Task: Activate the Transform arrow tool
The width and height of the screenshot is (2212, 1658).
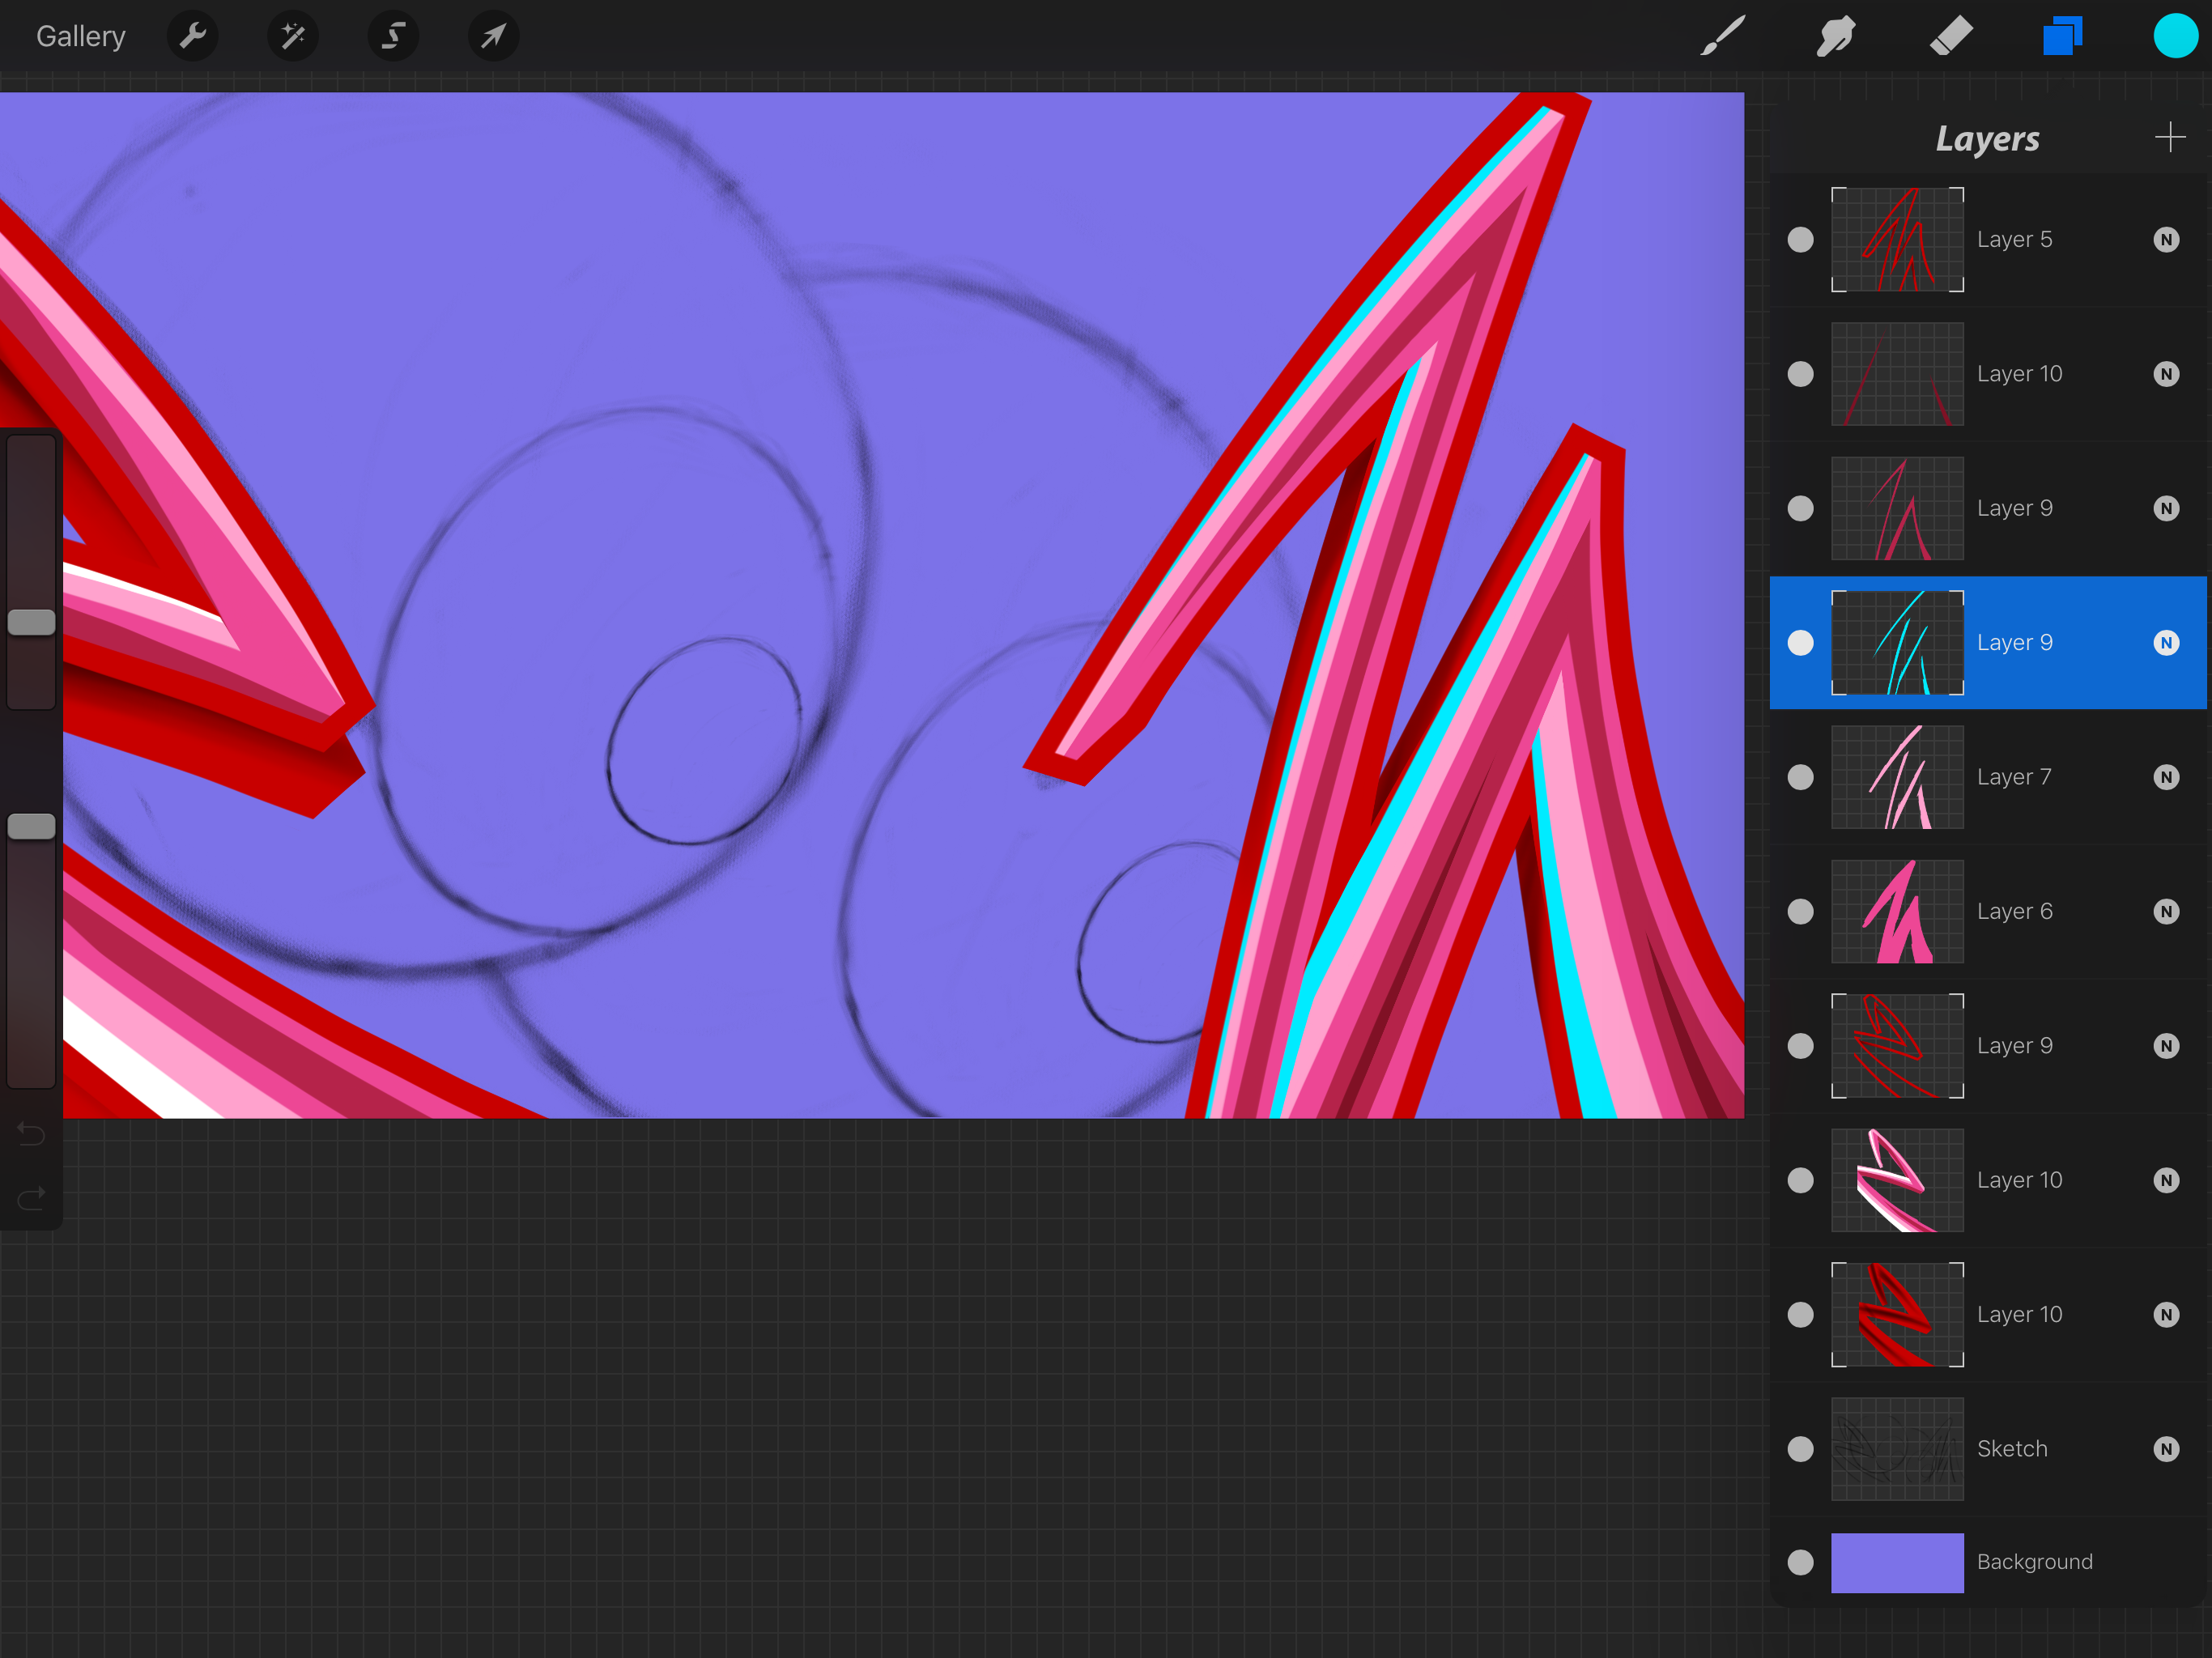Action: (493, 37)
